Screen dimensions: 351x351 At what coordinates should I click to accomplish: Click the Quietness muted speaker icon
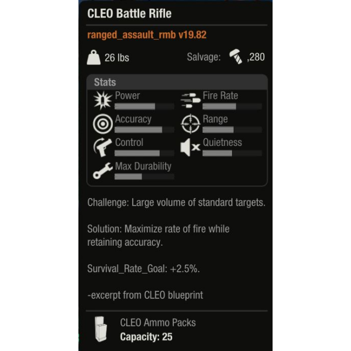(190, 148)
